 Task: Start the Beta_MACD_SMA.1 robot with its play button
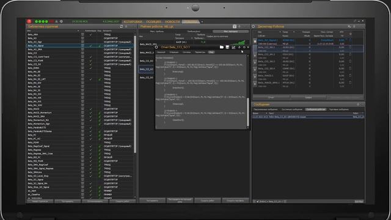(255, 84)
